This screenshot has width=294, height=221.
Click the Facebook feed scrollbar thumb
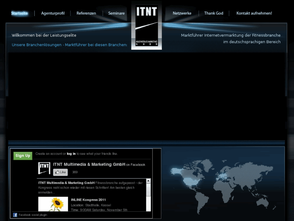tap(148, 190)
